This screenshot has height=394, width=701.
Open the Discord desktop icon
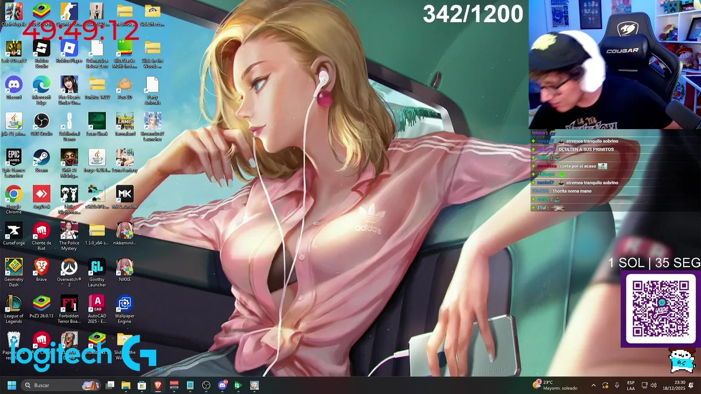coord(14,88)
